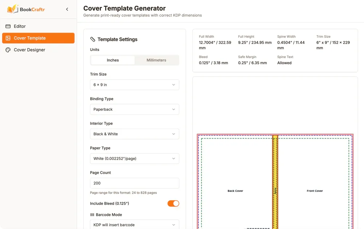Open the Cover Designer page
Viewport: 364px width, 229px height.
[38, 50]
